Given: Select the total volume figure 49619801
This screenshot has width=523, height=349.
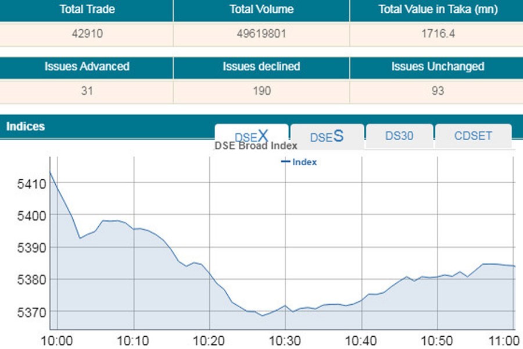Looking at the screenshot, I should [x=261, y=34].
